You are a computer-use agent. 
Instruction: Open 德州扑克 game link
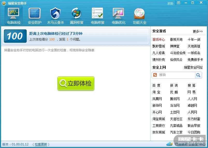point(159,60)
